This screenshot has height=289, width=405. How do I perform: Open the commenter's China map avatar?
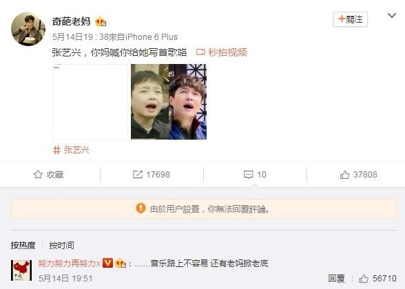click(21, 270)
